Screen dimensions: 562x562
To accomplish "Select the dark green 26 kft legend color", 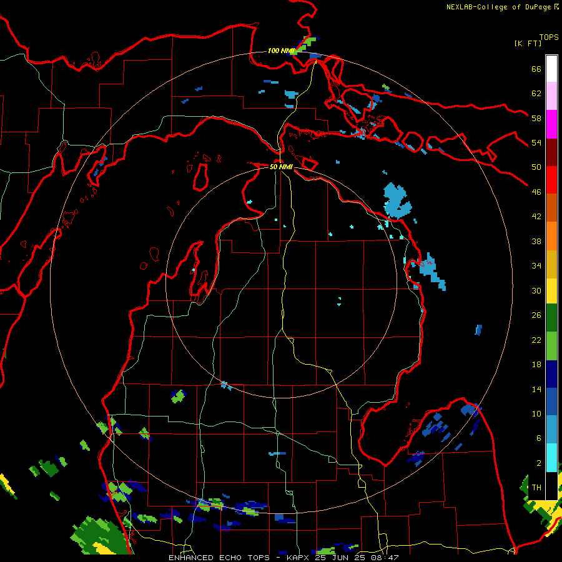I will click(x=551, y=318).
